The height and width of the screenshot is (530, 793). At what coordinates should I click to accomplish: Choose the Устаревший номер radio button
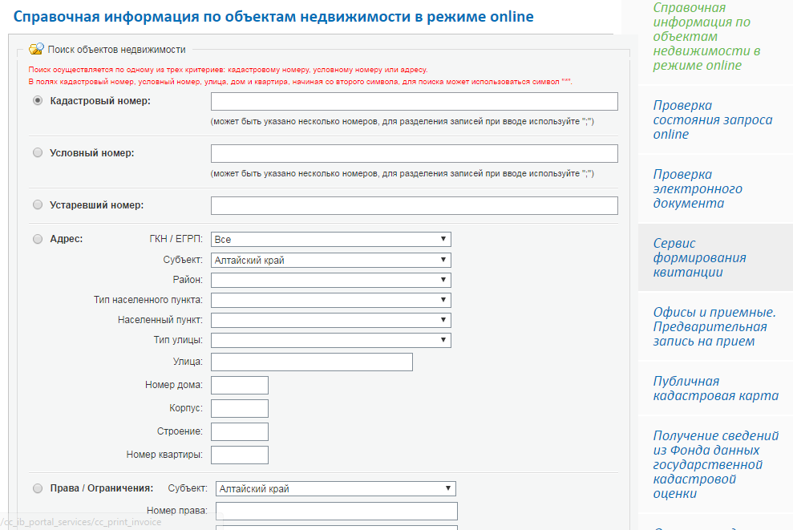[x=38, y=205]
